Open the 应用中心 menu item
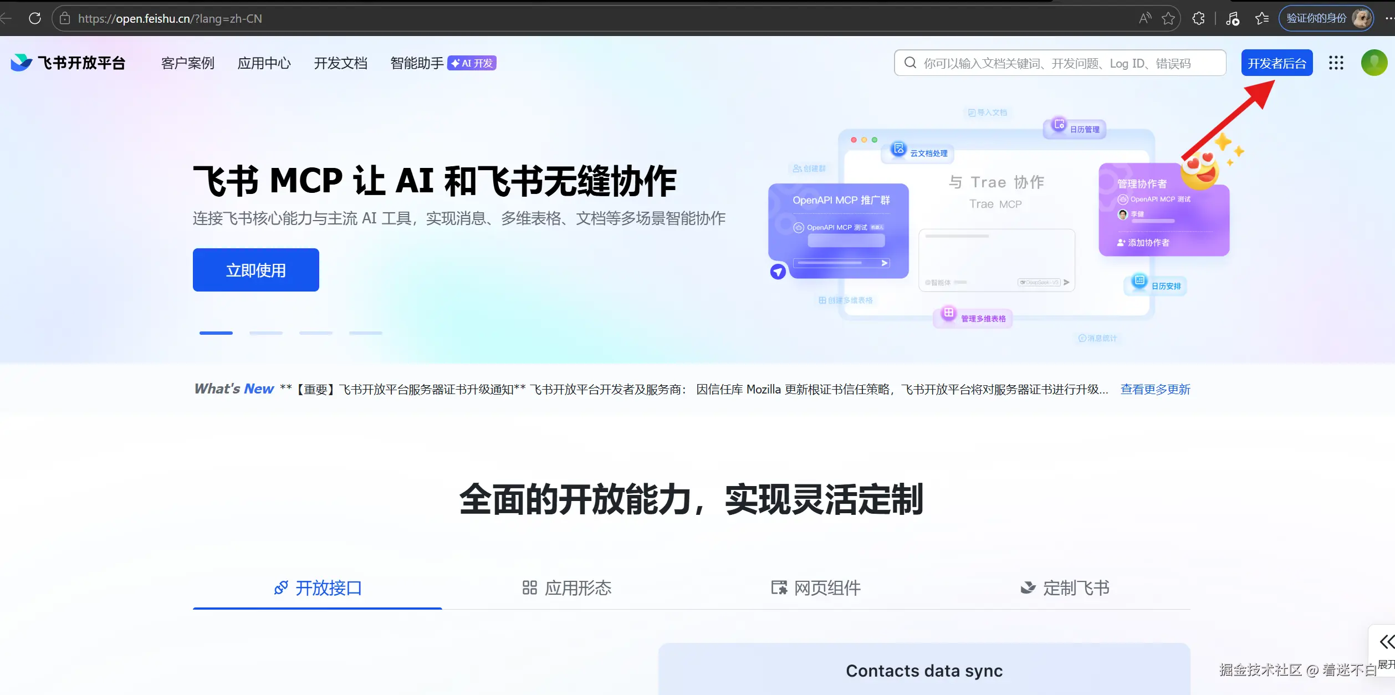The width and height of the screenshot is (1395, 695). (x=264, y=63)
